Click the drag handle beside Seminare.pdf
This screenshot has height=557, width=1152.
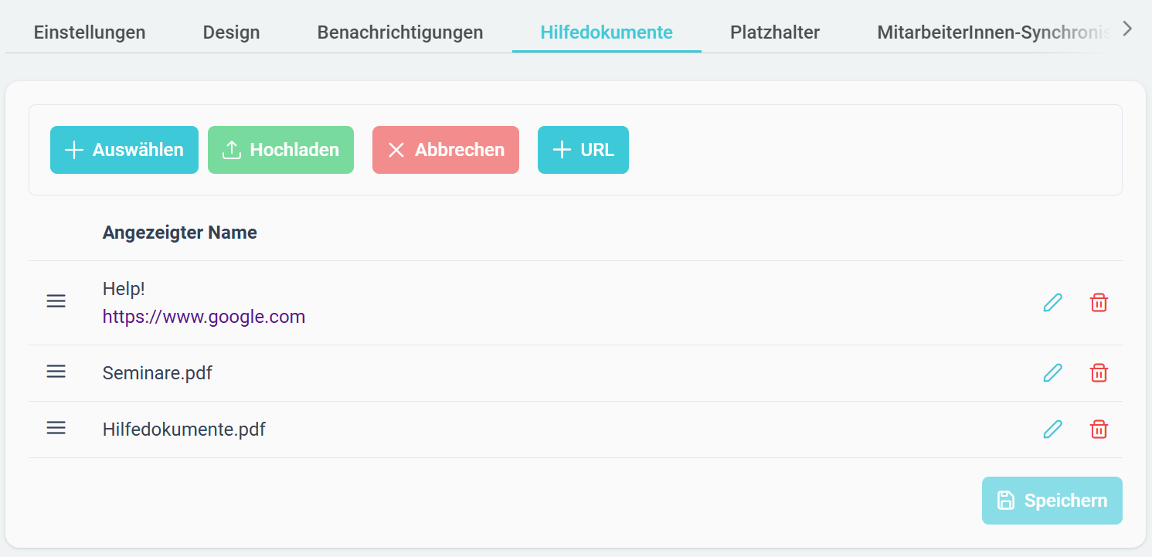pyautogui.click(x=56, y=372)
